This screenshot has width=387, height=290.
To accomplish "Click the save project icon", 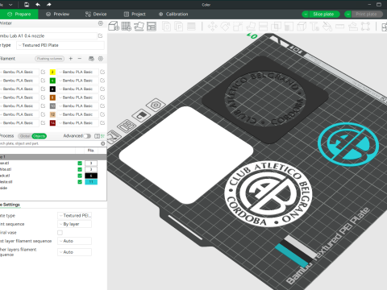I will (x=27, y=5).
